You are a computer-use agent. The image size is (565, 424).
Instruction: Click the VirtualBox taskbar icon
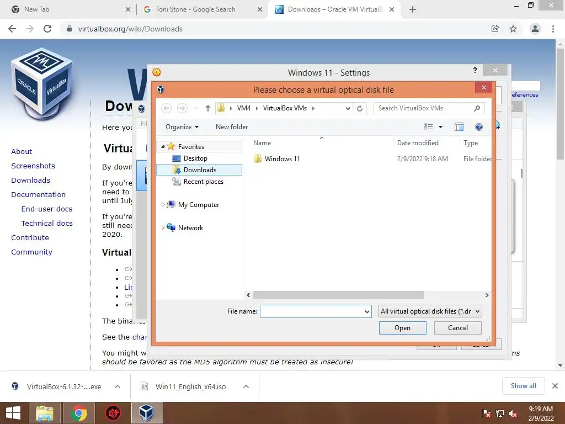coord(147,413)
